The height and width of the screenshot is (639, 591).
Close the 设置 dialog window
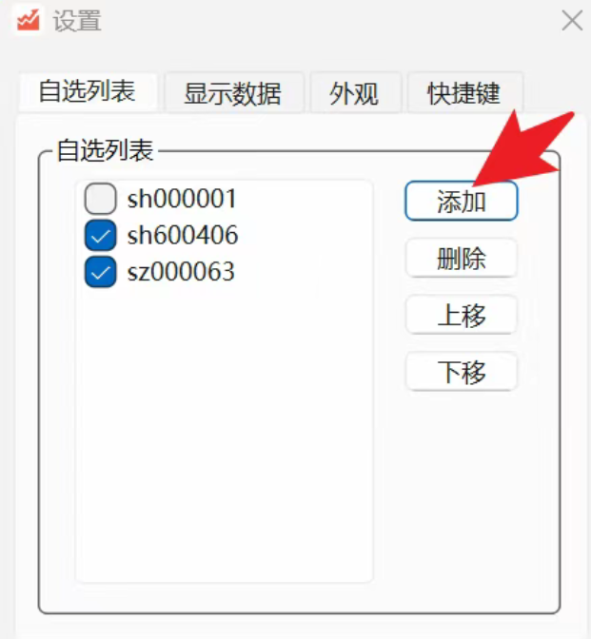571,20
